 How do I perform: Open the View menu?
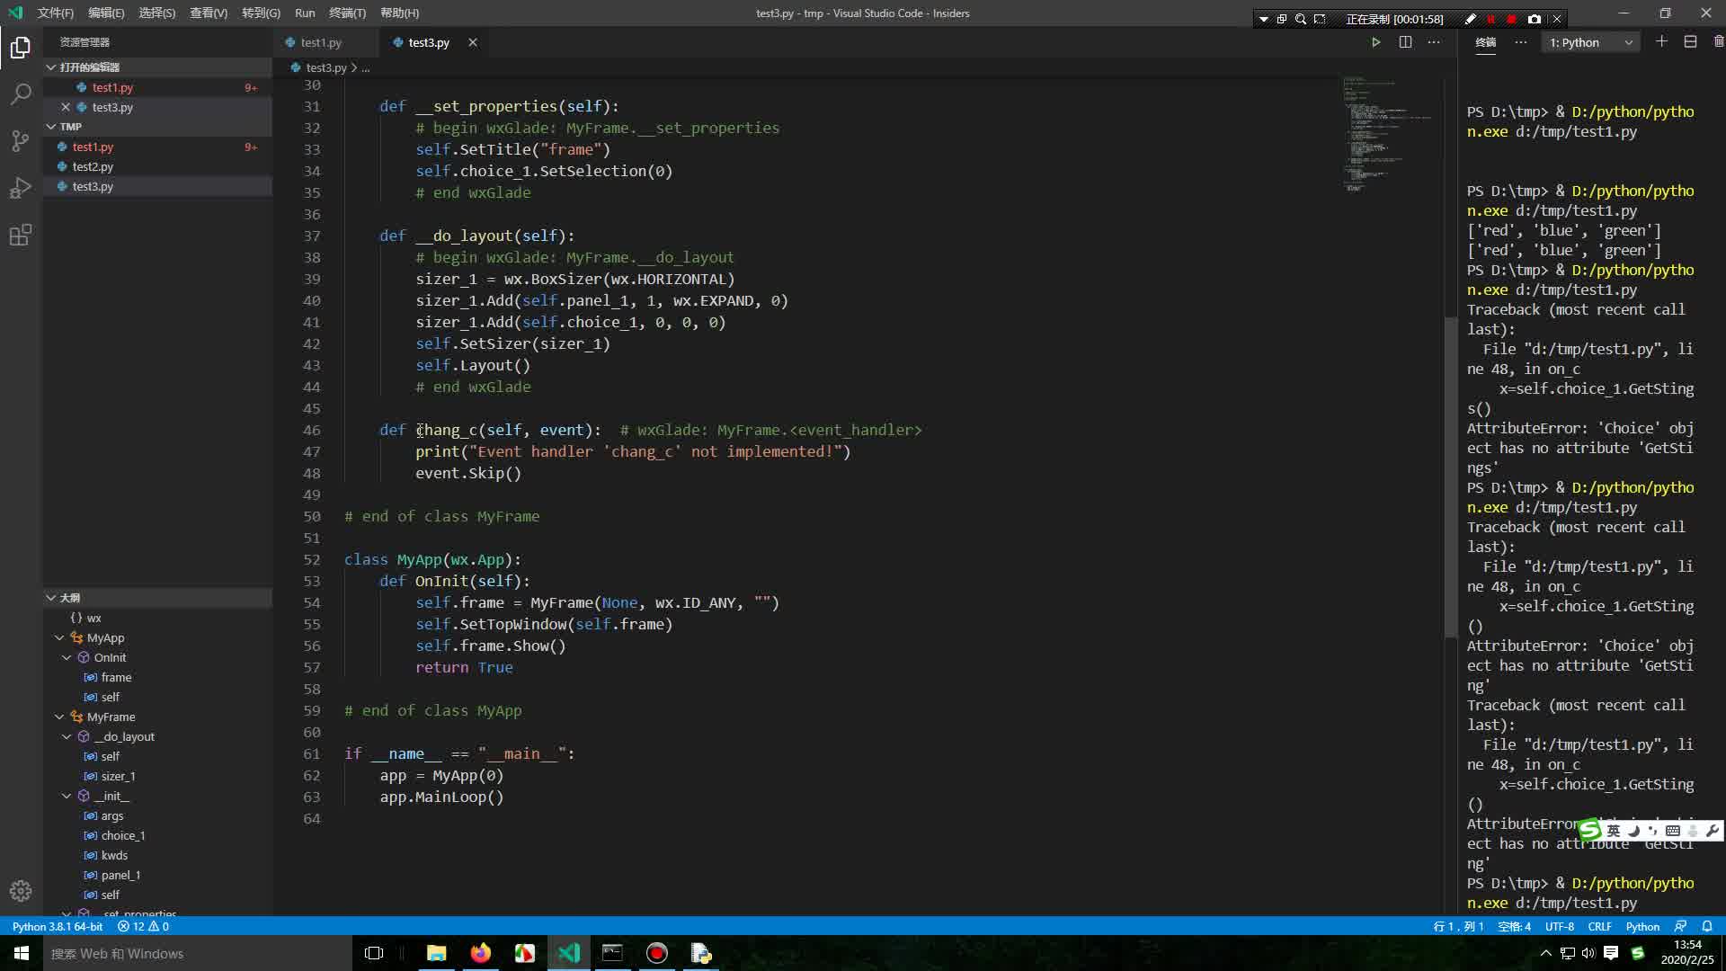209,13
